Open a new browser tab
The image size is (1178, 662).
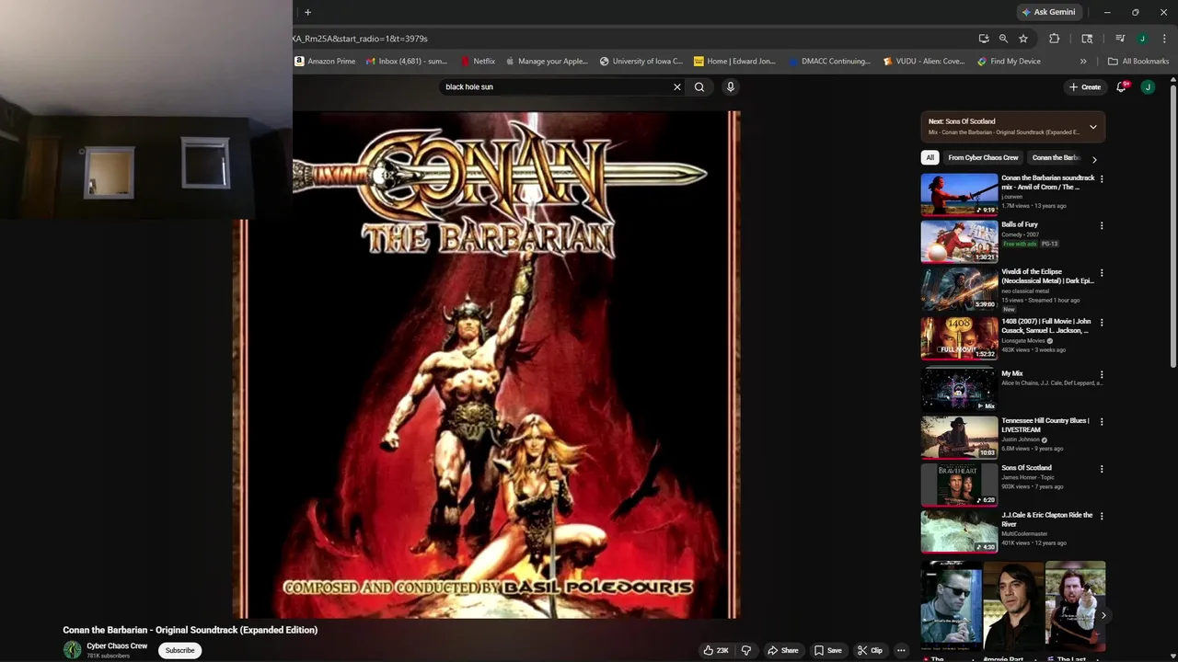tap(307, 12)
